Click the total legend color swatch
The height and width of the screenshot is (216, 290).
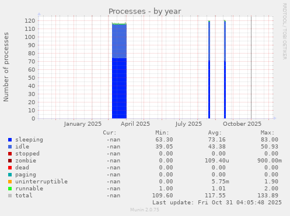pyautogui.click(x=10, y=196)
